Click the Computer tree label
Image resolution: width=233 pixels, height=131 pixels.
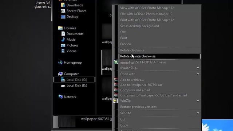[x=71, y=74]
